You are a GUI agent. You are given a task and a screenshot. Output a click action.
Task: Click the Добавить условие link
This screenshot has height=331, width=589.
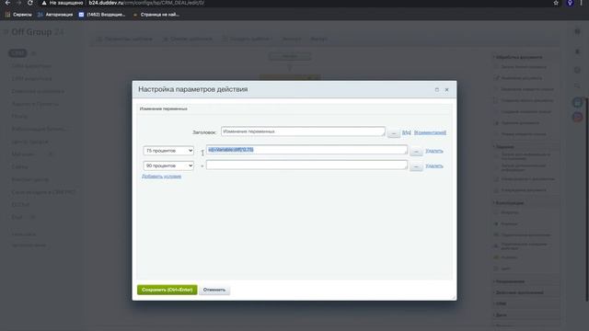pyautogui.click(x=162, y=176)
